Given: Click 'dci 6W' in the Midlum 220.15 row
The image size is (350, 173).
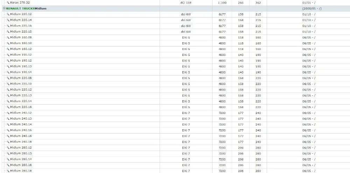Looking at the screenshot, I should (x=186, y=32).
